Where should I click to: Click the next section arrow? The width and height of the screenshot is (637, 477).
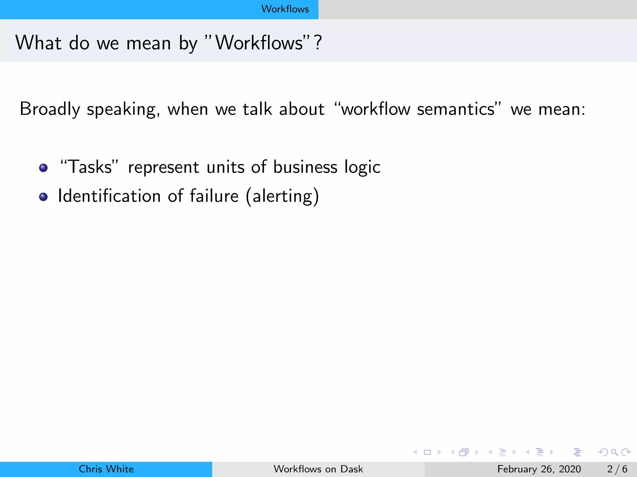click(x=552, y=452)
